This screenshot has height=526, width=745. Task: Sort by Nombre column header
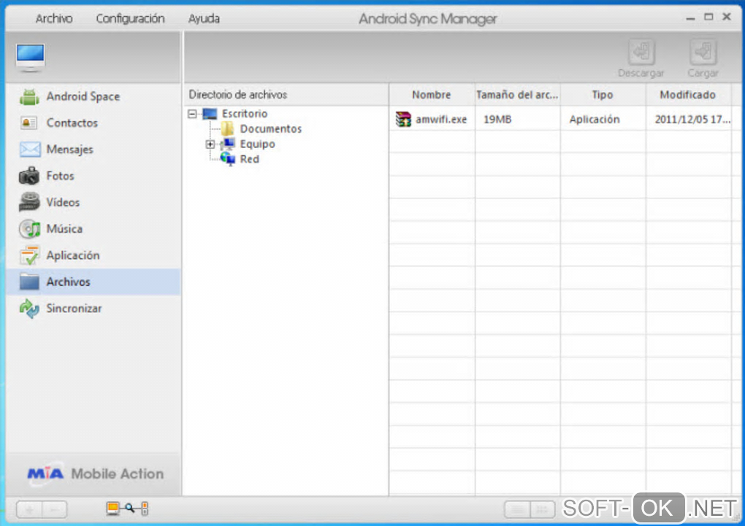432,95
